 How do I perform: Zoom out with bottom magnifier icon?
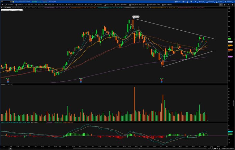point(213,149)
